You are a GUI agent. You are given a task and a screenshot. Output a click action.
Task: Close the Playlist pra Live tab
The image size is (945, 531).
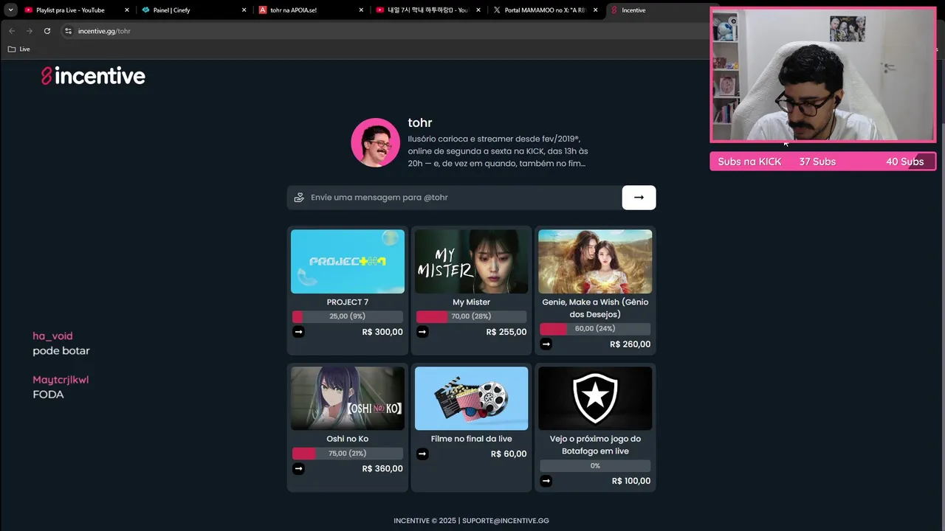[x=127, y=10]
